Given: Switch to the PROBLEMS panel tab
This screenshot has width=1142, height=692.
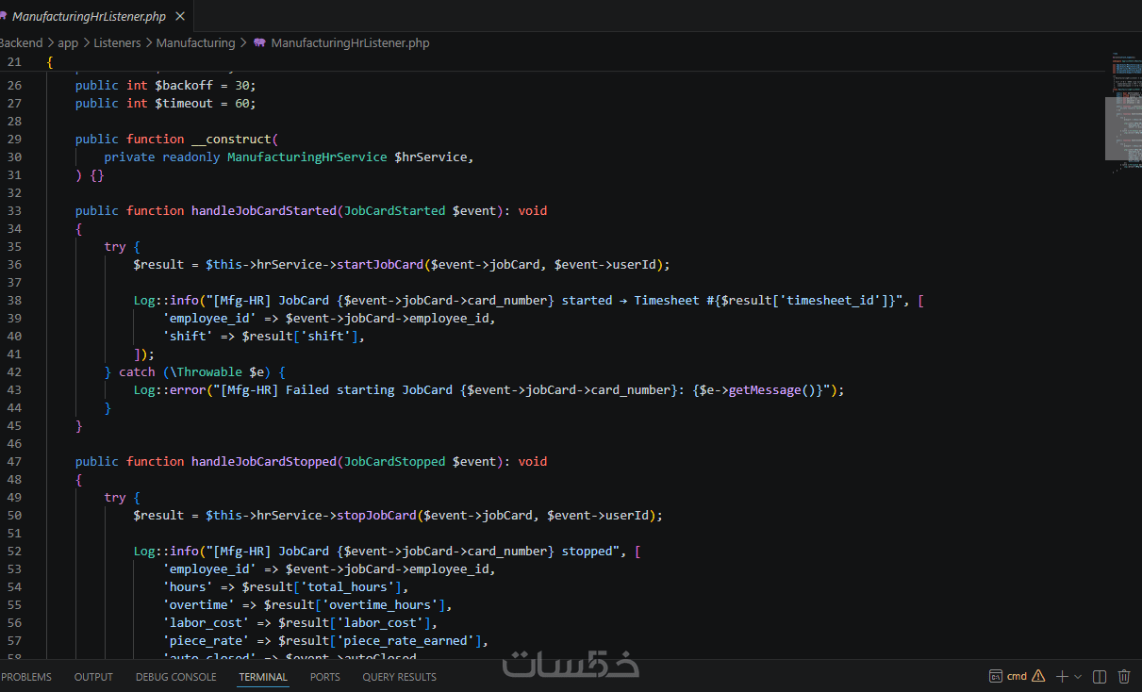Looking at the screenshot, I should [x=26, y=677].
